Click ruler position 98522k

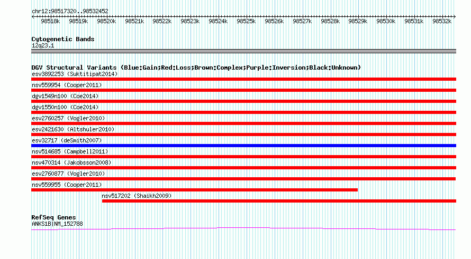[162, 21]
